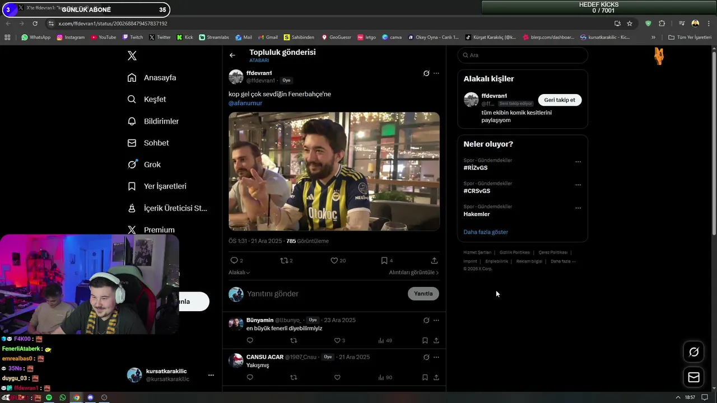Open the Grok icon on Bünyamin's reply

tap(426, 320)
